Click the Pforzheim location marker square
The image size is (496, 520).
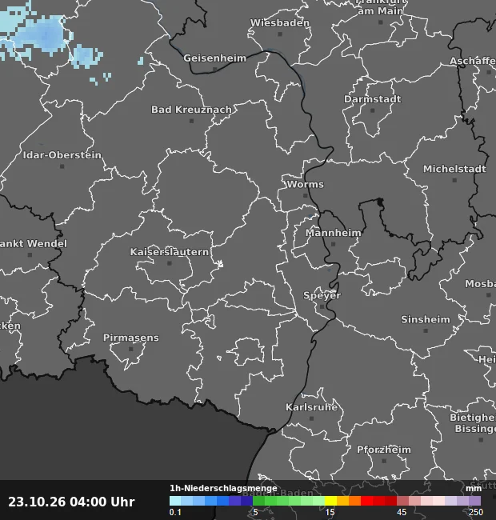click(384, 461)
